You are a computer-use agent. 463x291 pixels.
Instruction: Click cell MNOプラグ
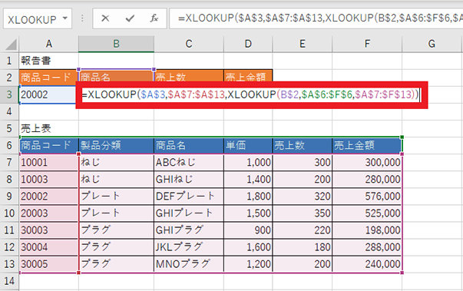(x=189, y=264)
